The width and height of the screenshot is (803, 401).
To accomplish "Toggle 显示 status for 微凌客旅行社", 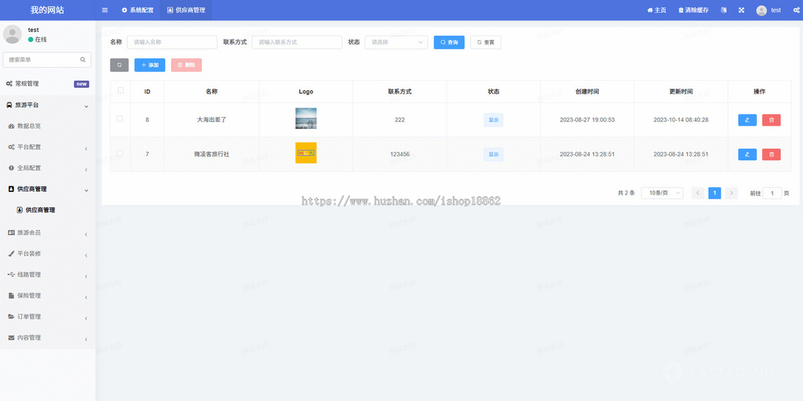I will [493, 154].
